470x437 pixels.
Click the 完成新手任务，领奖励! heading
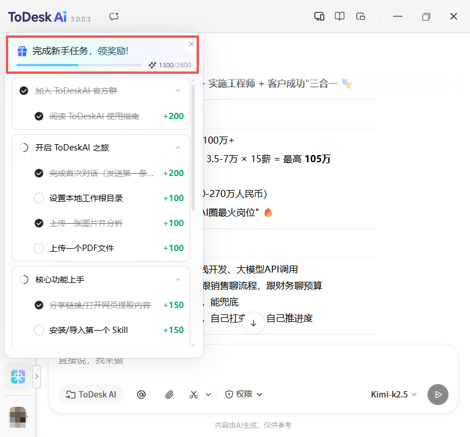tap(80, 51)
